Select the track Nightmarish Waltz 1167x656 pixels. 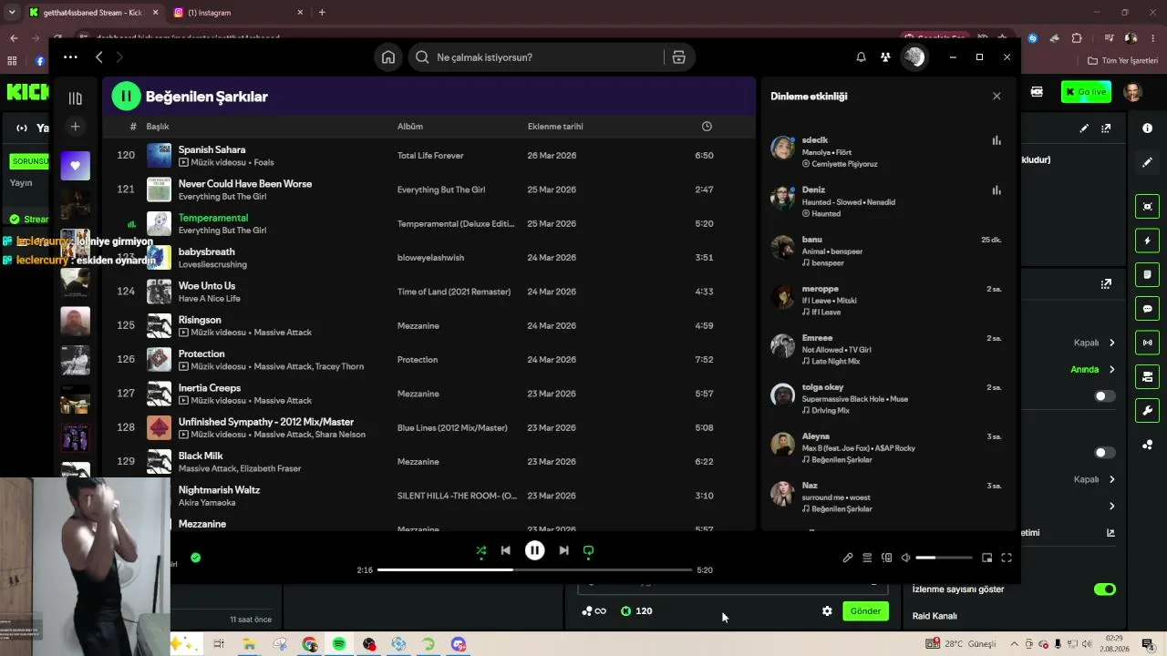[219, 489]
